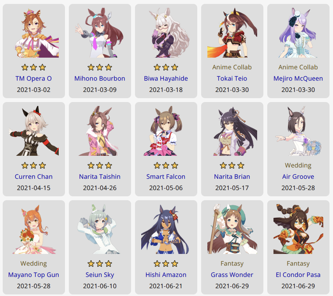Click the Seiun Sky character portrait
333x296 pixels.
[100, 229]
